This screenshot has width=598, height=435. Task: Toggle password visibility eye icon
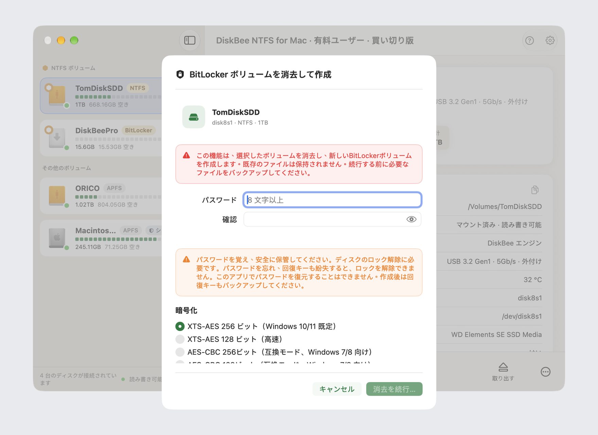tap(411, 219)
